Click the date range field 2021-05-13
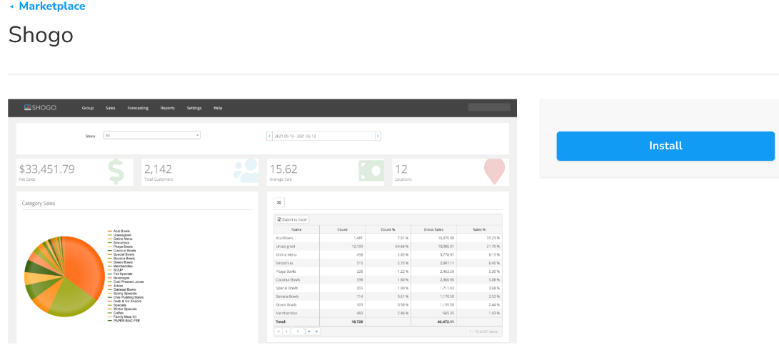 [x=323, y=136]
